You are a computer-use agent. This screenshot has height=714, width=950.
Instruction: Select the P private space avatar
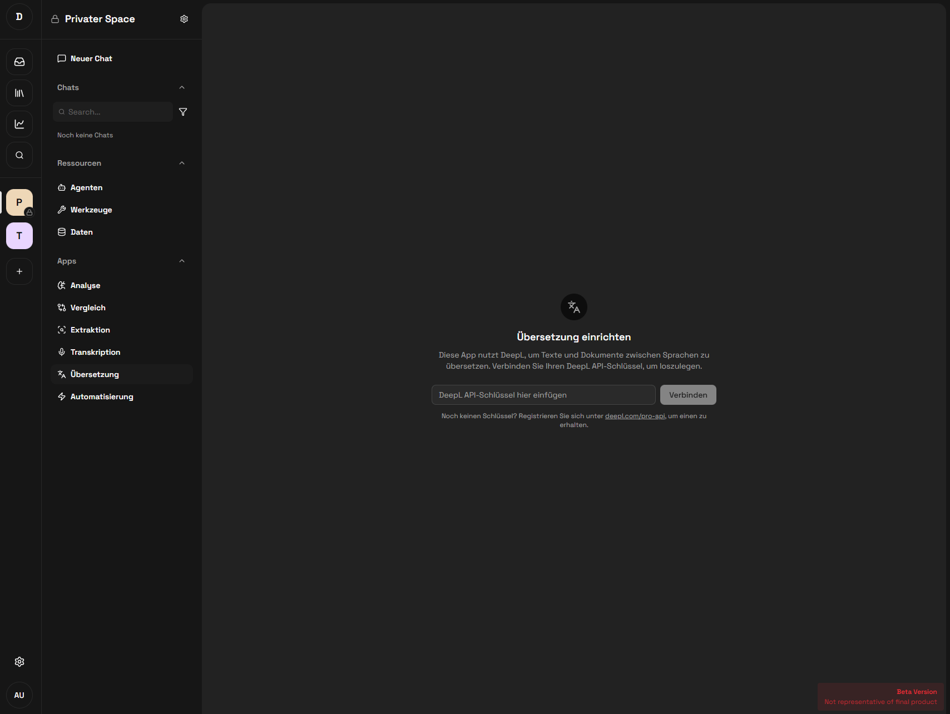coord(19,202)
